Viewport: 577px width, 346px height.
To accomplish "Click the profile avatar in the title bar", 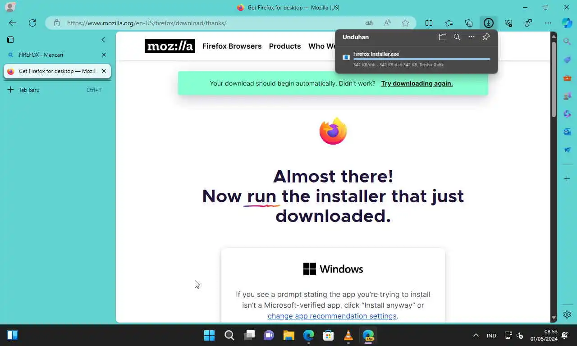I will pyautogui.click(x=9, y=7).
